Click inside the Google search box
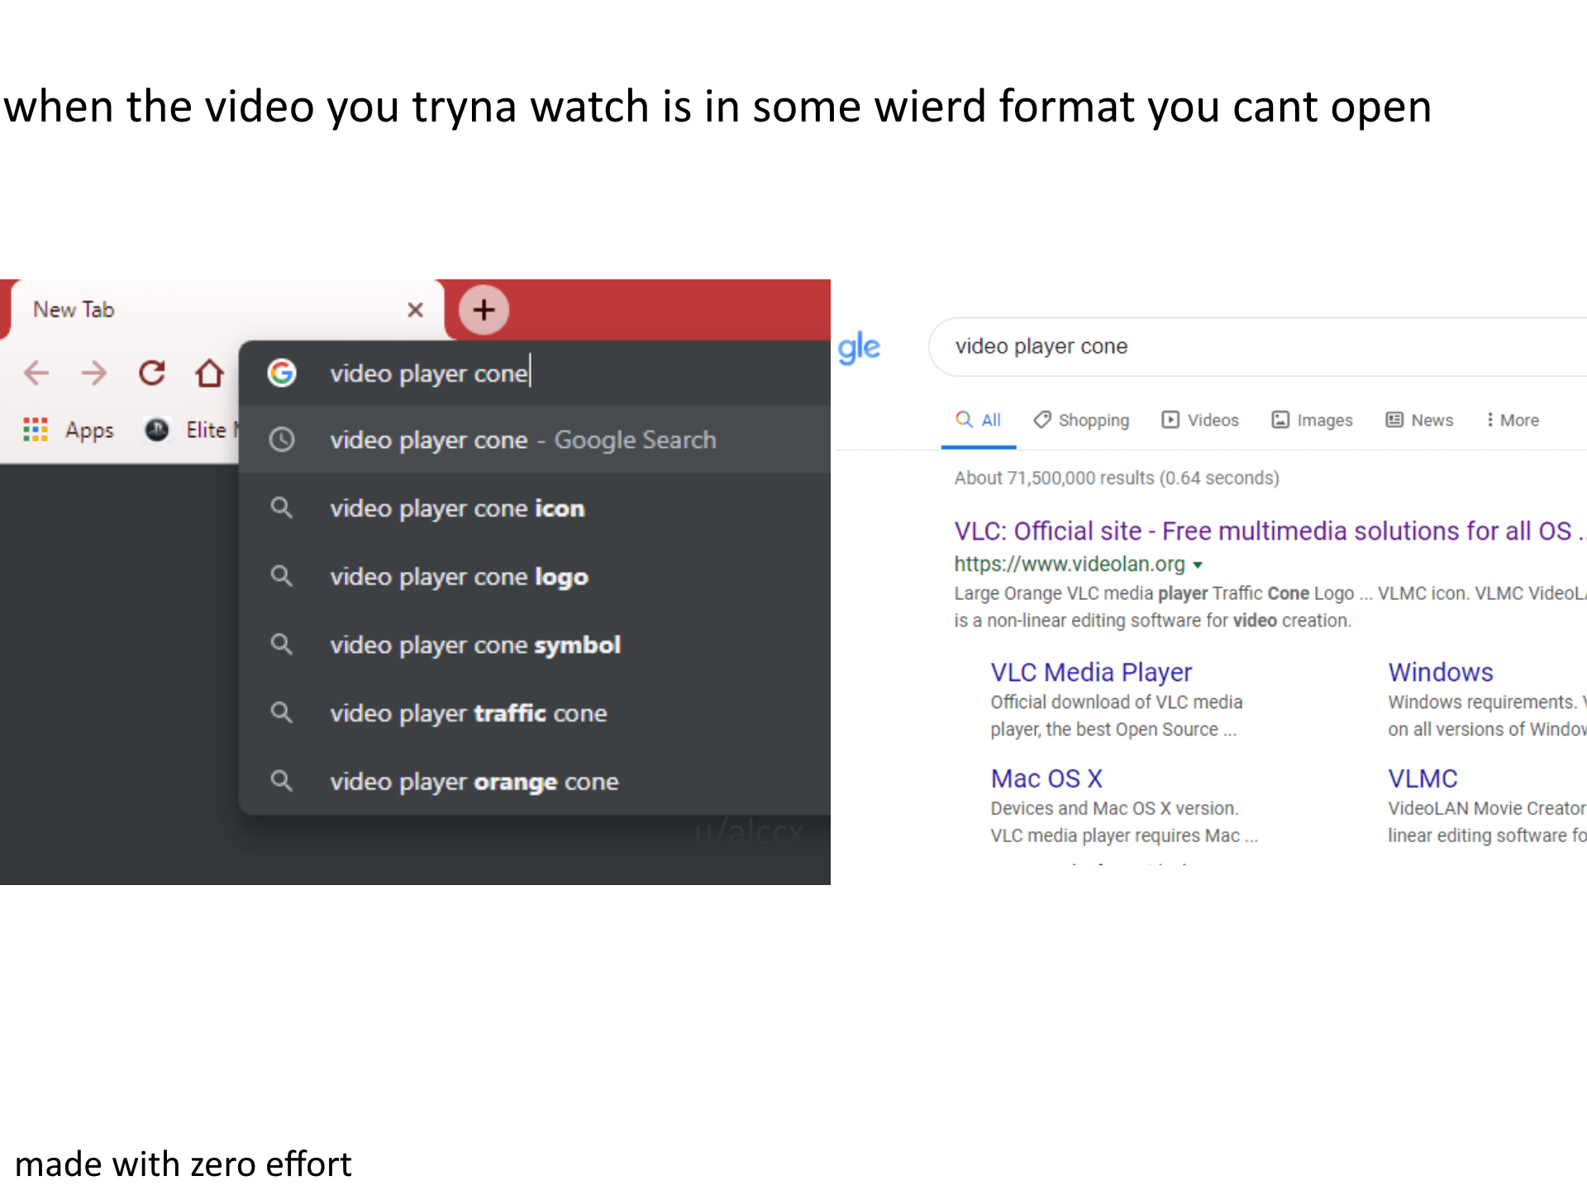This screenshot has width=1587, height=1190. click(x=1157, y=346)
